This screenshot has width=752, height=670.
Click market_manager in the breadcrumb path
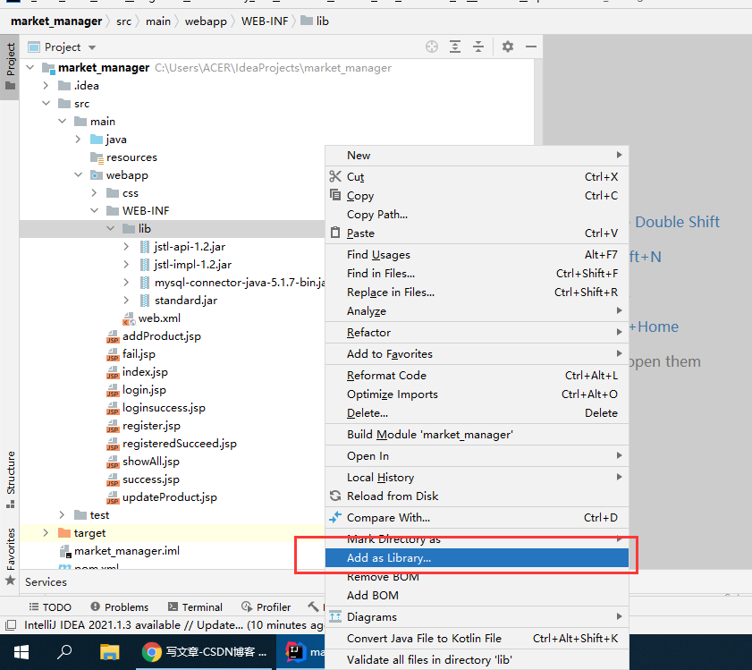(x=56, y=21)
